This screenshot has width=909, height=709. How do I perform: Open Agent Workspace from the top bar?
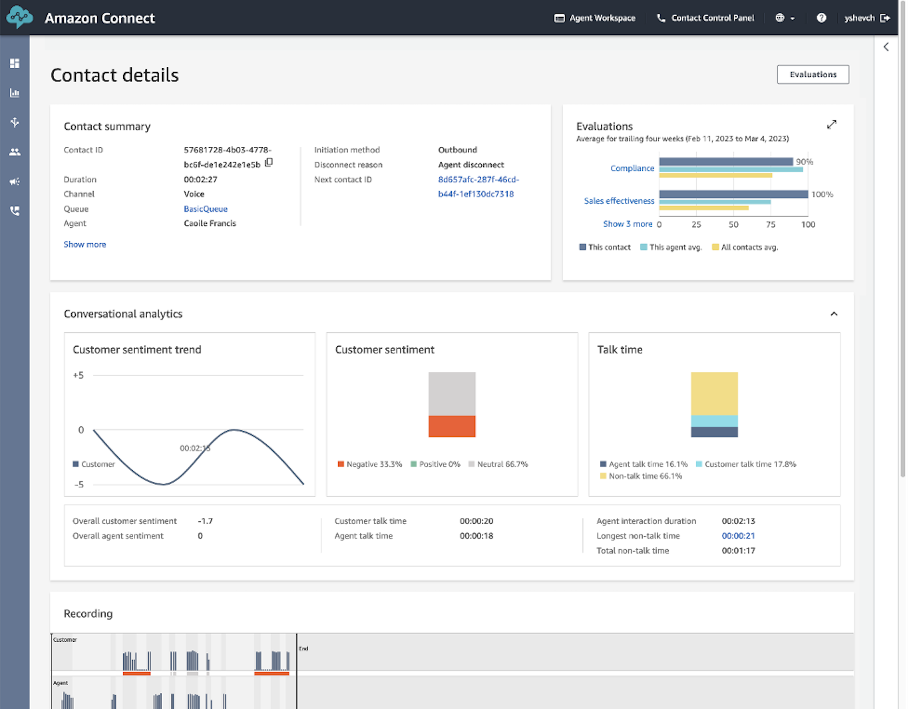click(x=594, y=18)
